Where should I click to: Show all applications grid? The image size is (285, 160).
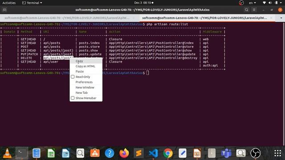click(x=277, y=153)
